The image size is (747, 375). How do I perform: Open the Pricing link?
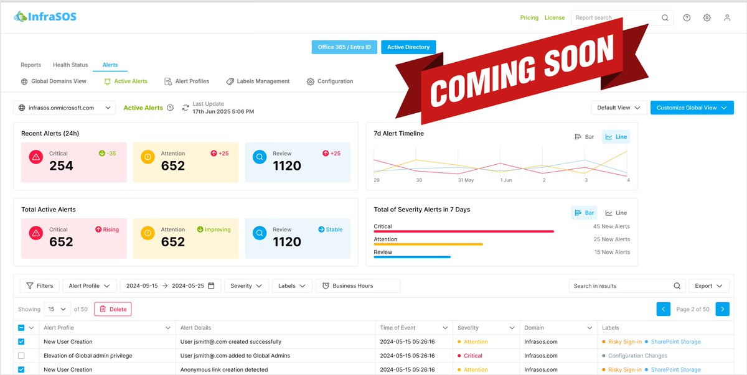(x=529, y=18)
